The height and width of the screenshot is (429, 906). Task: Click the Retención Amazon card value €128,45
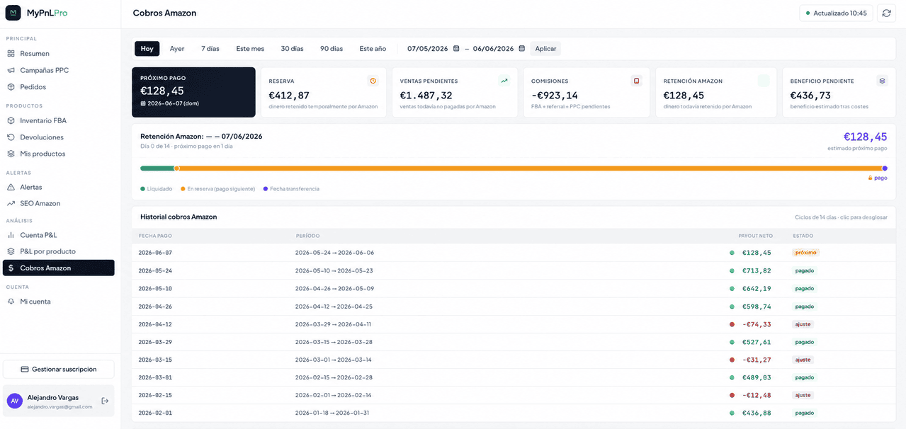pyautogui.click(x=684, y=96)
